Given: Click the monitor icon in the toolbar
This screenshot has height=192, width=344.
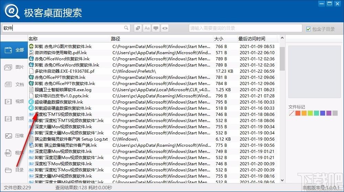Looking at the screenshot, I should coord(156,28).
